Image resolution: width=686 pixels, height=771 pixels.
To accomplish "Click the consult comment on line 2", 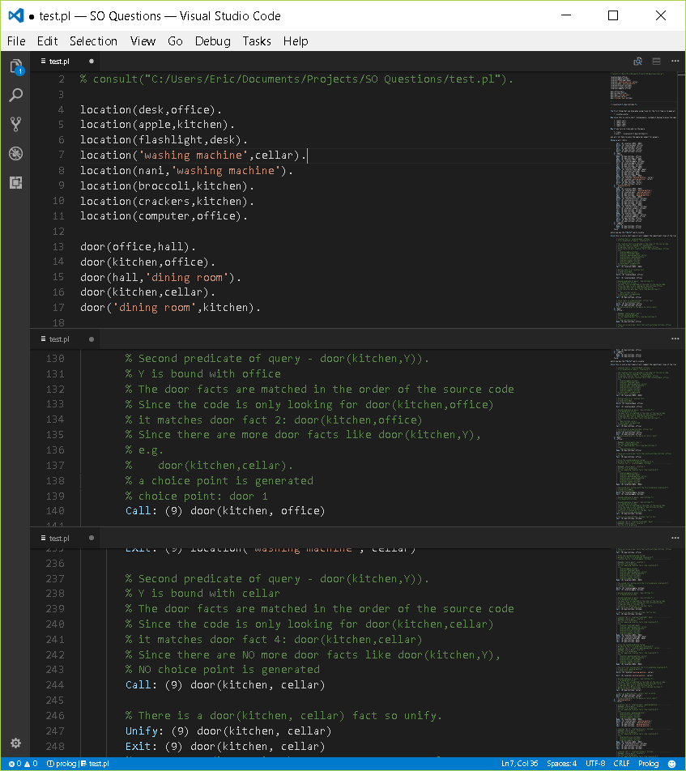I will [x=296, y=79].
